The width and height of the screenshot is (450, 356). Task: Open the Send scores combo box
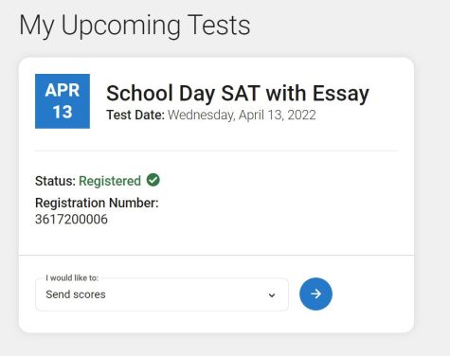[x=162, y=294]
